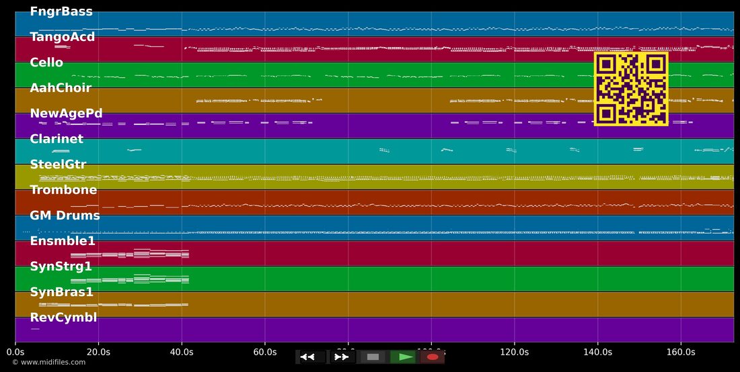Select the SynBras1 track label
The image size is (740, 372).
(61, 292)
